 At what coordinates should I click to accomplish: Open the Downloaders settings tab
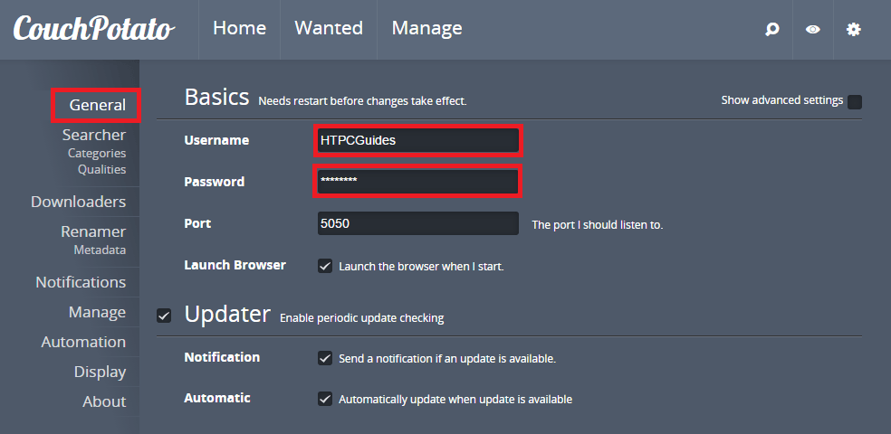79,202
